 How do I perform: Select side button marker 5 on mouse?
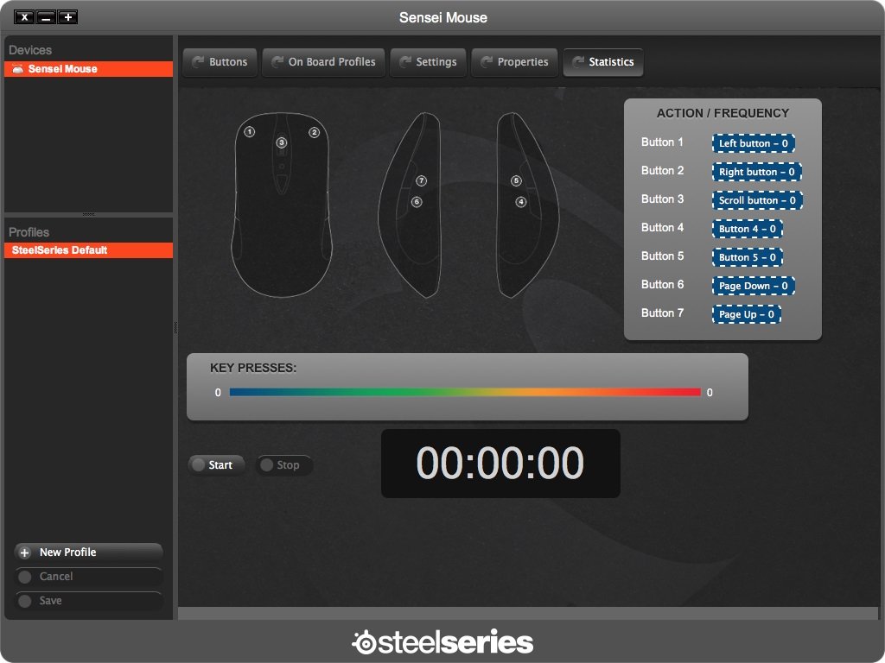click(516, 181)
